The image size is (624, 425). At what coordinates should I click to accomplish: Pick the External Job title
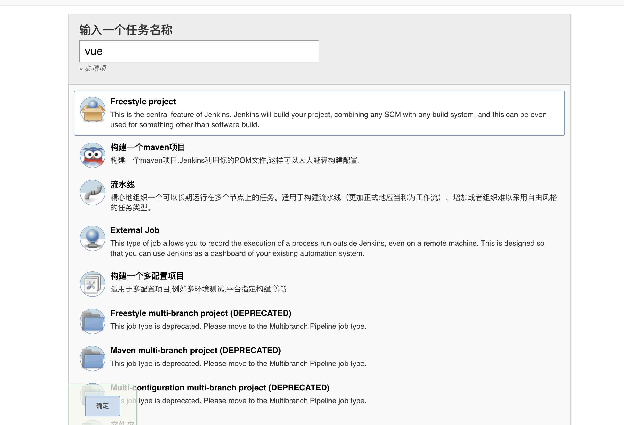135,230
